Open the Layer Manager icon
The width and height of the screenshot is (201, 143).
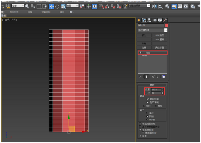pos(167,6)
